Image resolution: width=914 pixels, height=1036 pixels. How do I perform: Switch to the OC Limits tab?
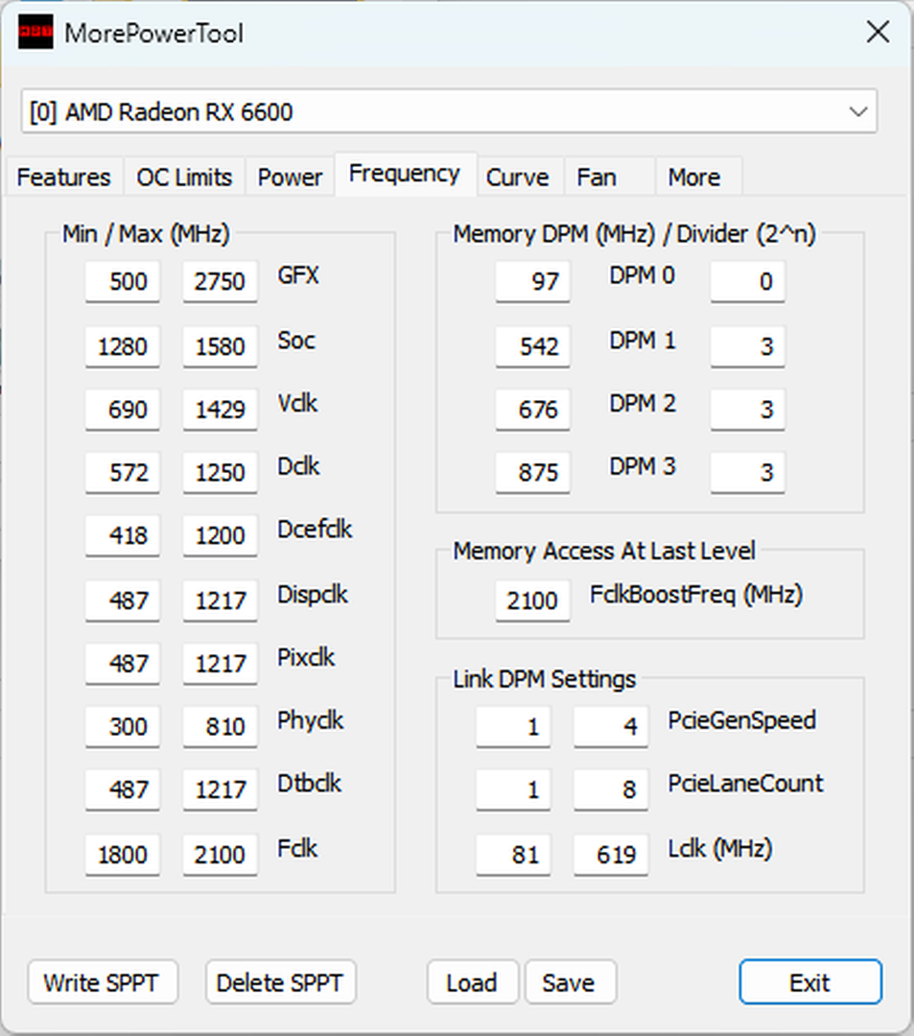[184, 177]
